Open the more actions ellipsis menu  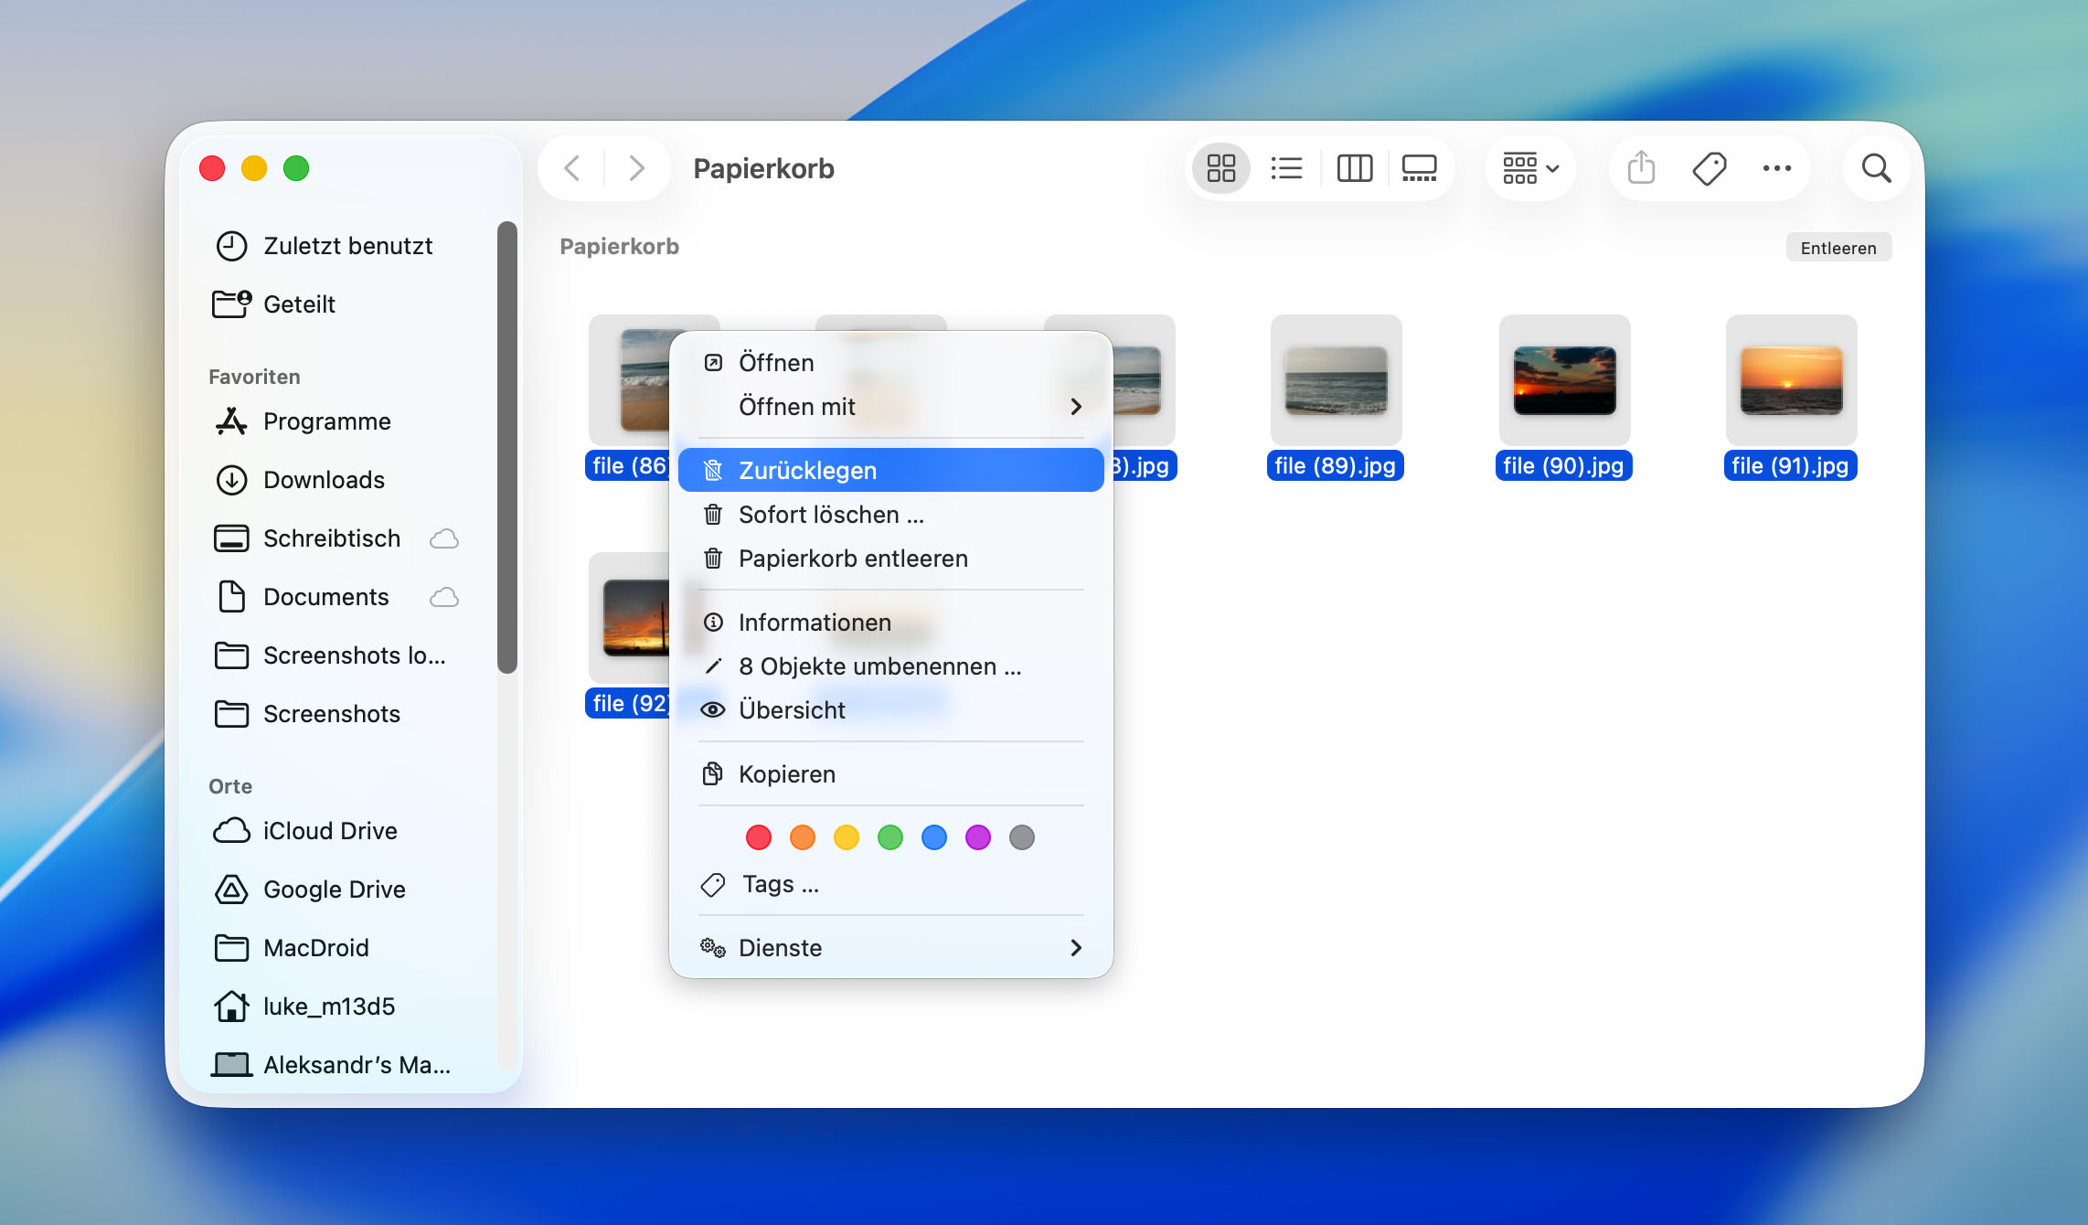click(x=1776, y=168)
